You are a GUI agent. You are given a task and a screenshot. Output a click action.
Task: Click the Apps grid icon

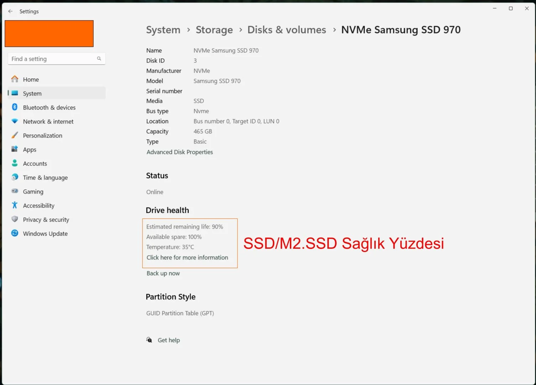tap(15, 149)
